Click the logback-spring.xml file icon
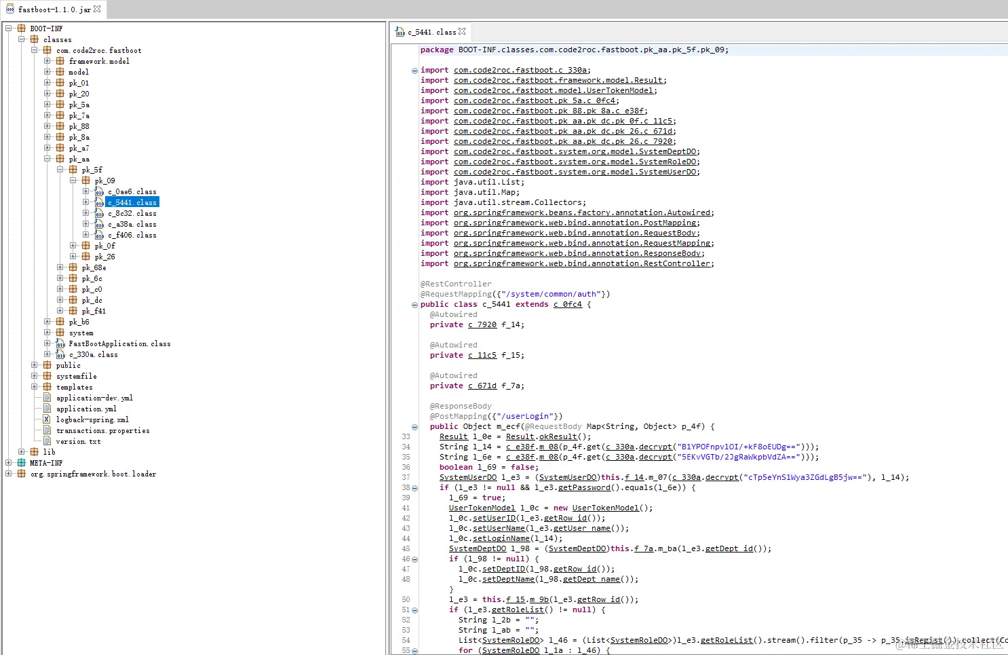The width and height of the screenshot is (1008, 655). (x=47, y=419)
